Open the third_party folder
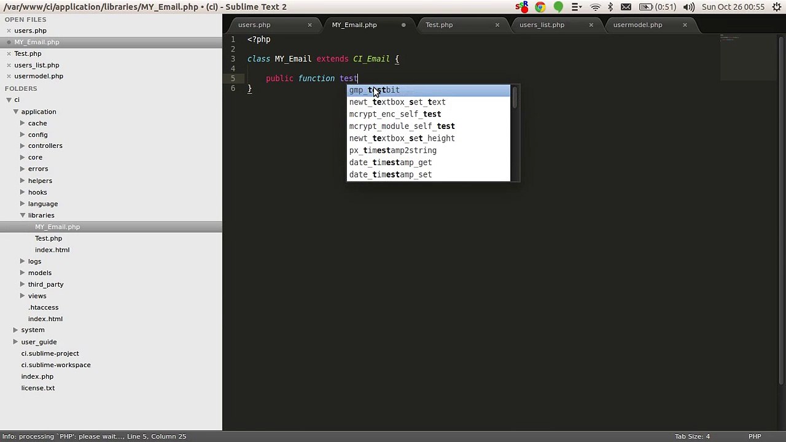The width and height of the screenshot is (786, 442). (45, 284)
